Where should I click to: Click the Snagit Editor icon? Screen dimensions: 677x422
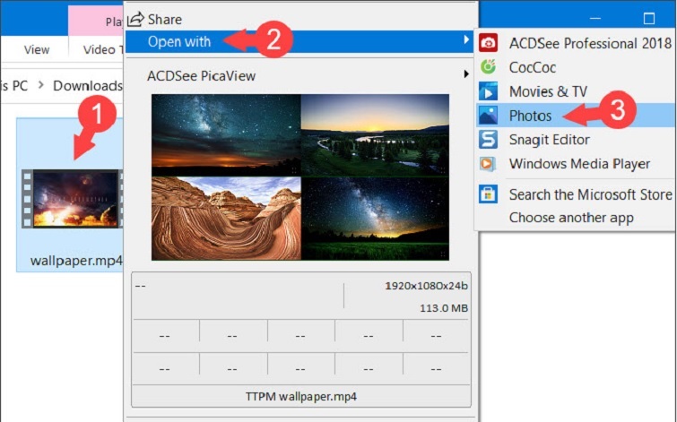pyautogui.click(x=488, y=140)
